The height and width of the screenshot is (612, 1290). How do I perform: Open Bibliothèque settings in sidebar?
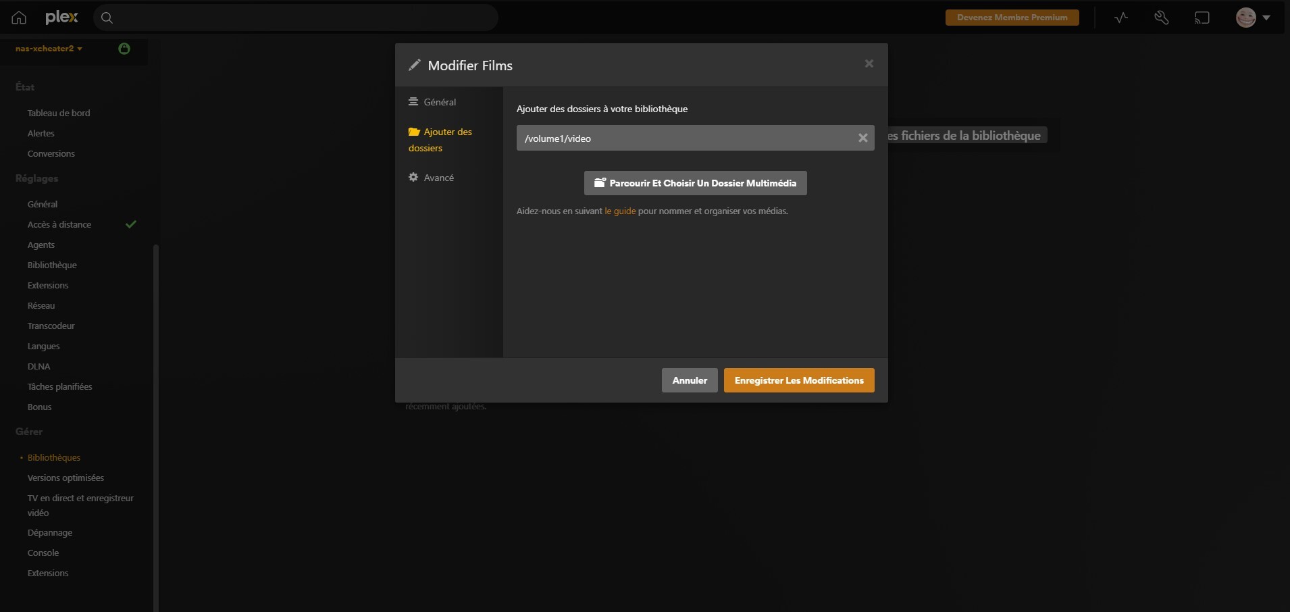(52, 265)
